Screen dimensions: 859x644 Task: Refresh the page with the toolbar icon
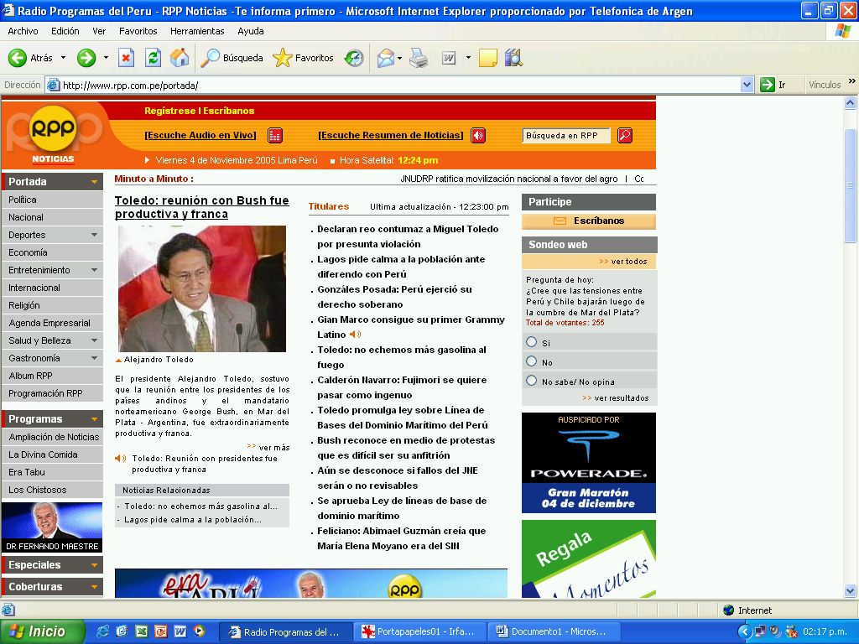(153, 58)
